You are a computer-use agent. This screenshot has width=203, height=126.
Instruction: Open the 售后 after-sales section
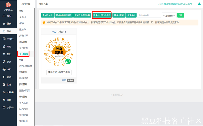point(8,54)
